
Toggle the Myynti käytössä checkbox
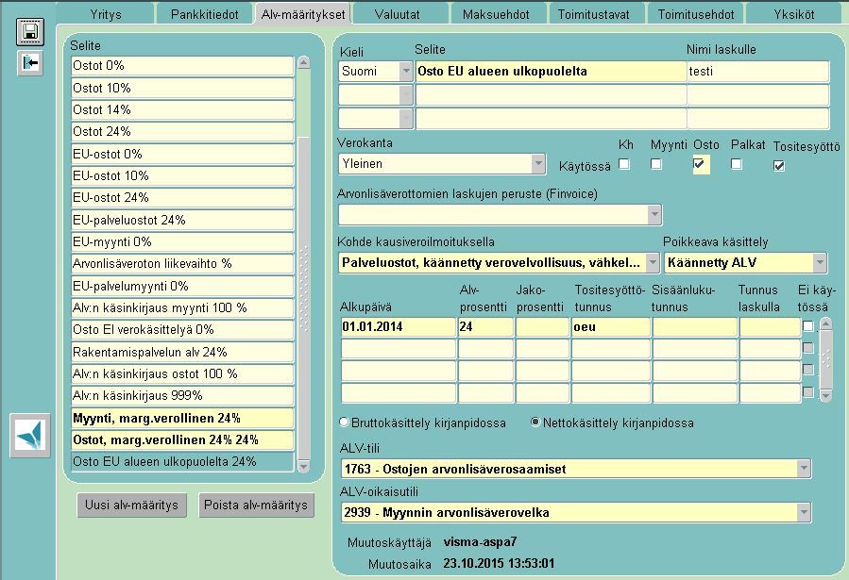click(656, 164)
